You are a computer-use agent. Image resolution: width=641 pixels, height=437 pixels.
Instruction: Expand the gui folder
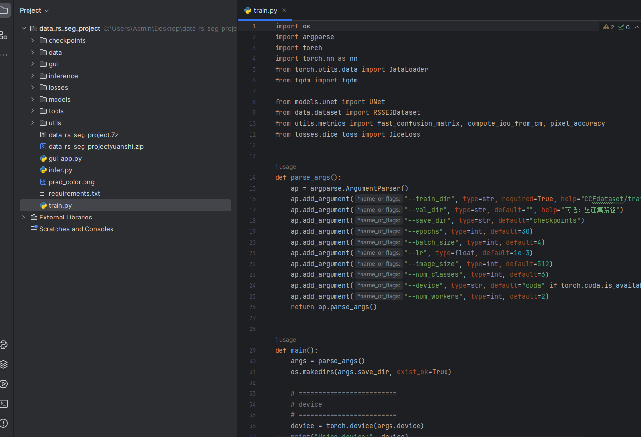[33, 64]
